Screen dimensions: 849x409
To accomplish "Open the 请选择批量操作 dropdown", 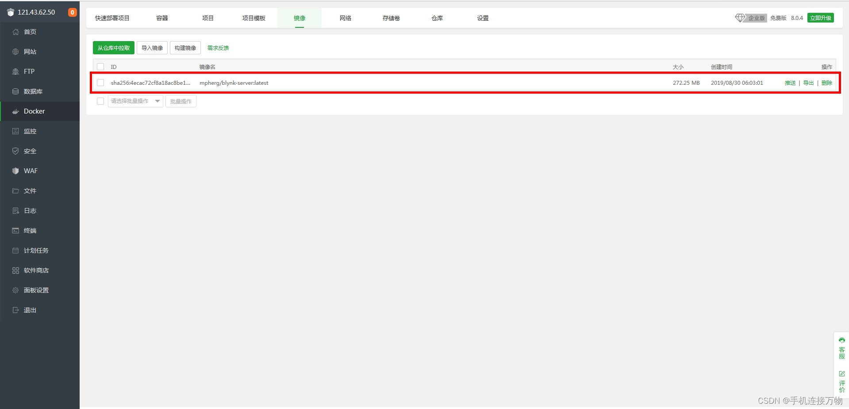I will (x=135, y=101).
